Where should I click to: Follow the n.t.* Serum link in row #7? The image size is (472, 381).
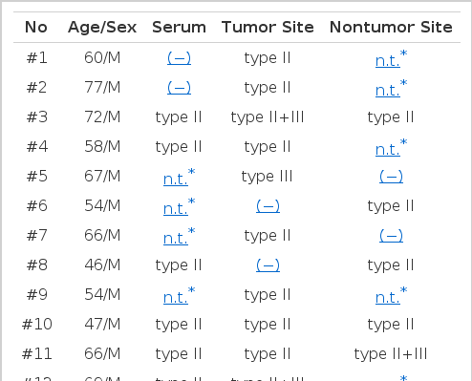[x=179, y=236]
